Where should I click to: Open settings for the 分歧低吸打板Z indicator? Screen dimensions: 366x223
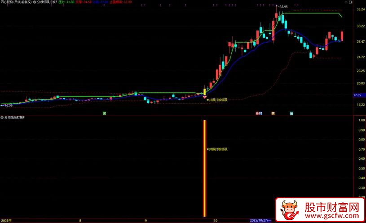click(35, 2)
